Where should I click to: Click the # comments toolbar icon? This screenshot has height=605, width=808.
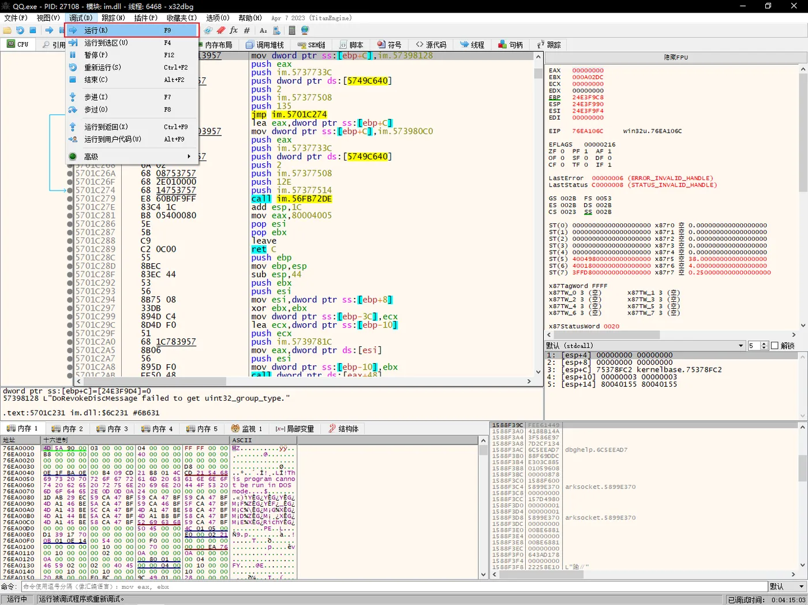(x=247, y=31)
